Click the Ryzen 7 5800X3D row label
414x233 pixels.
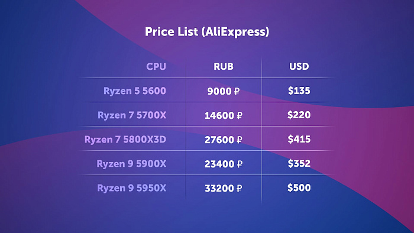click(125, 140)
